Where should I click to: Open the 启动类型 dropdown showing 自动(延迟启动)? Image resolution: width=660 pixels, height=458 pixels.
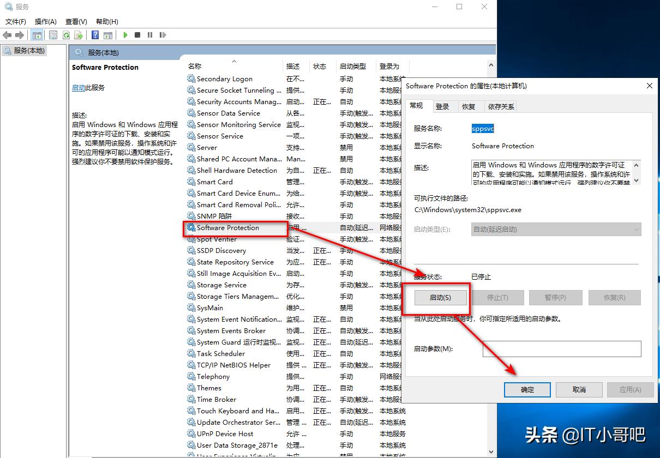[x=555, y=229]
